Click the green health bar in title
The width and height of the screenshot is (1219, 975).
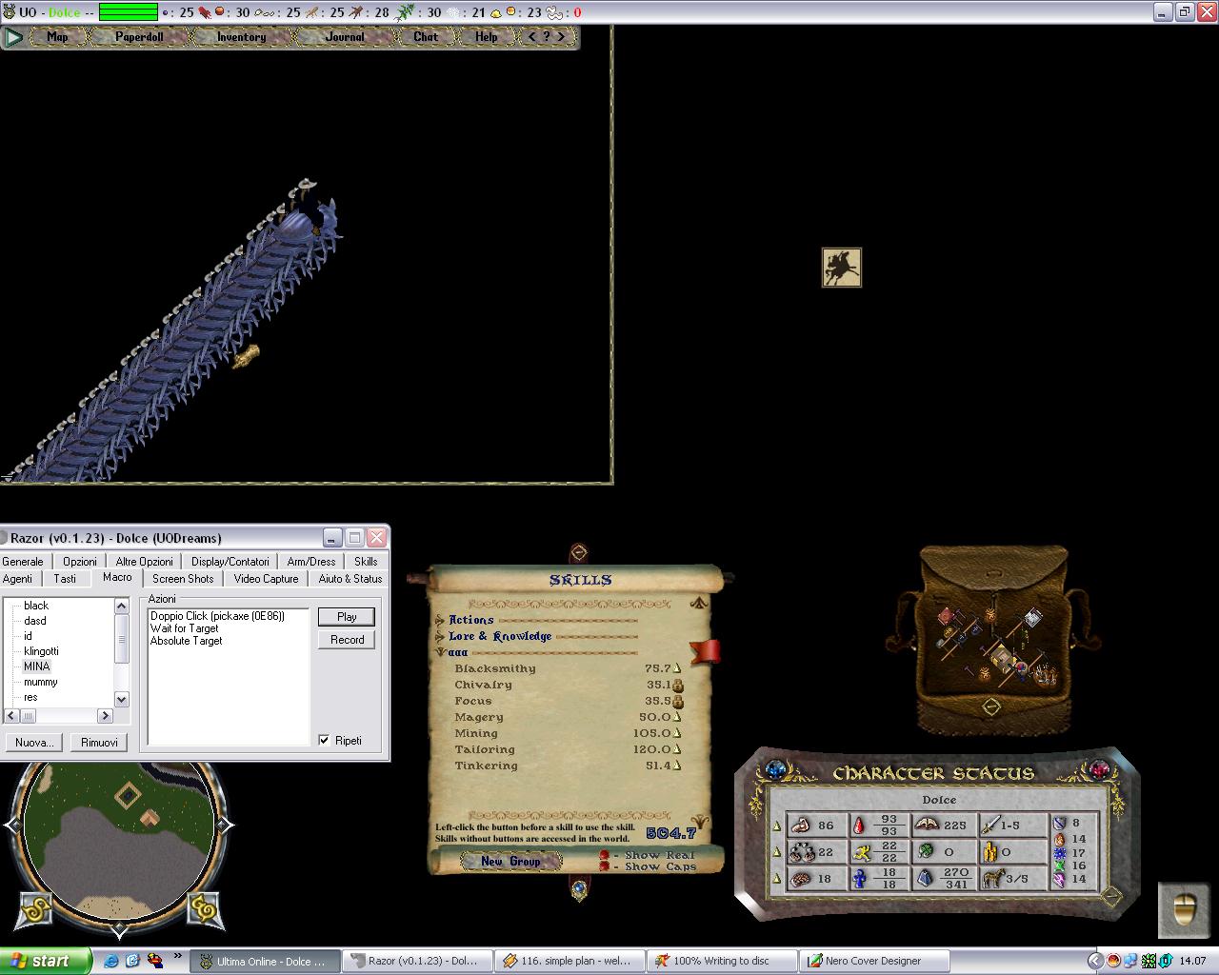(x=129, y=12)
